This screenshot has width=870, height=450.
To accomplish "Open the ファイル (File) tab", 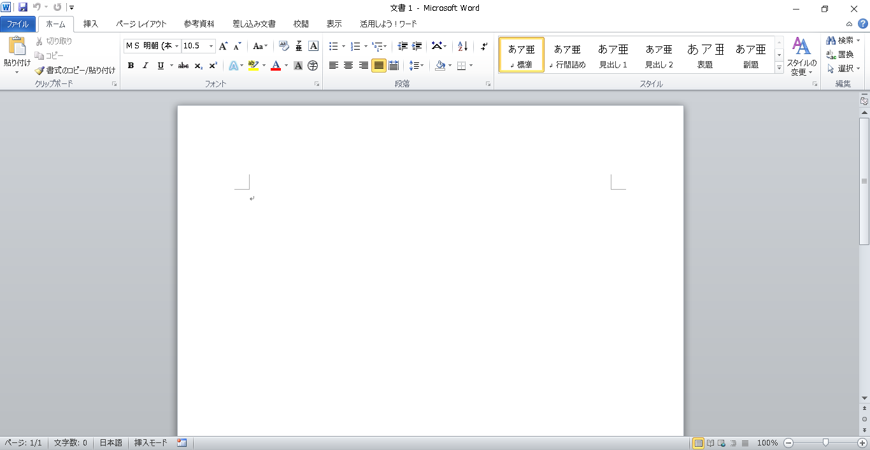I will [18, 24].
